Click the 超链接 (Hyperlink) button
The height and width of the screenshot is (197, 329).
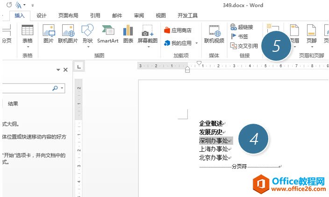click(241, 27)
